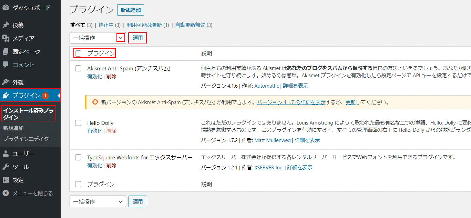Image resolution: width=471 pixels, height=218 pixels.
Task: Open the プラグインエディター submenu item
Action: point(28,139)
